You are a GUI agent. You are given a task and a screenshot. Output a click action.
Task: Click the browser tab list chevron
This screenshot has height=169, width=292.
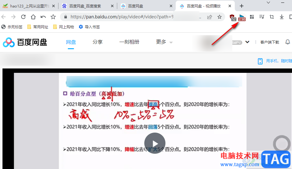click(268, 2)
